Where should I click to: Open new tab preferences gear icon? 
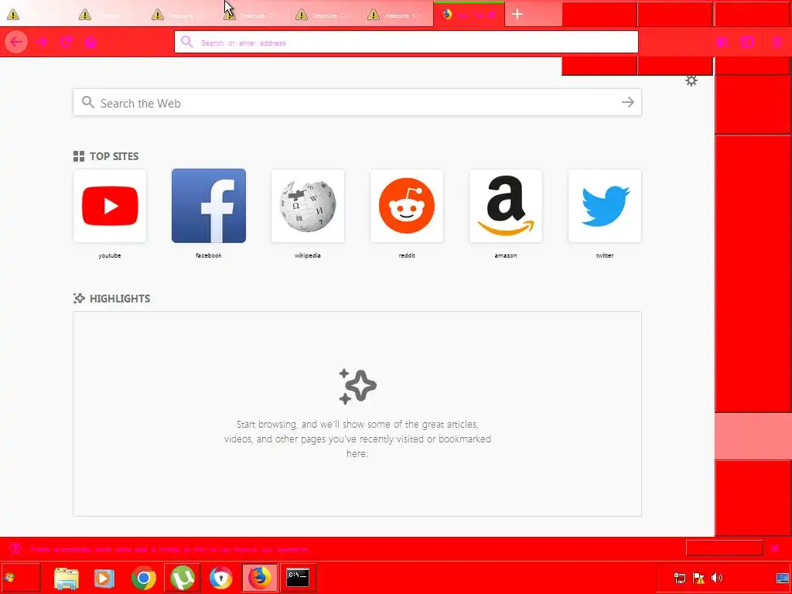coord(691,80)
